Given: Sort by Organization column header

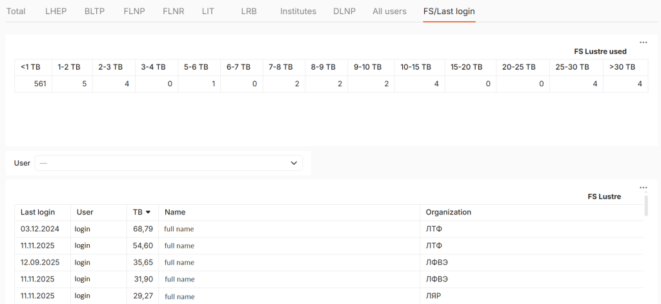Looking at the screenshot, I should [x=448, y=213].
